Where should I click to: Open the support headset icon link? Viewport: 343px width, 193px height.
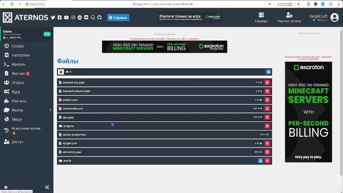tap(93, 18)
